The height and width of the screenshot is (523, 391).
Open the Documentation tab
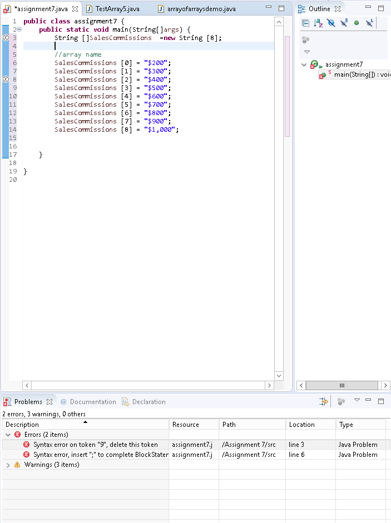(x=93, y=402)
